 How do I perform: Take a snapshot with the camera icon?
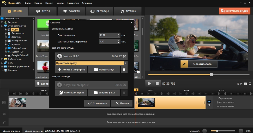tap(245, 84)
